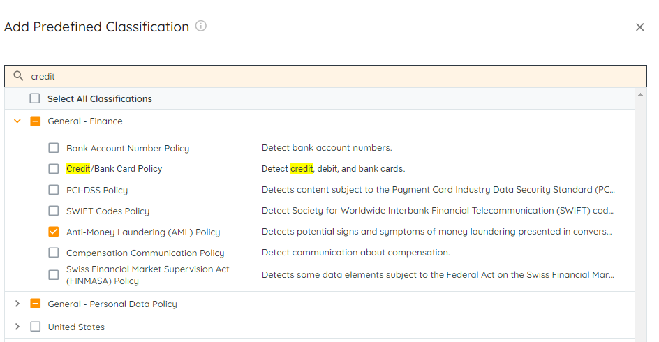Image resolution: width=659 pixels, height=342 pixels.
Task: Toggle General - Personal Data Policy checkbox
Action: pyautogui.click(x=35, y=304)
